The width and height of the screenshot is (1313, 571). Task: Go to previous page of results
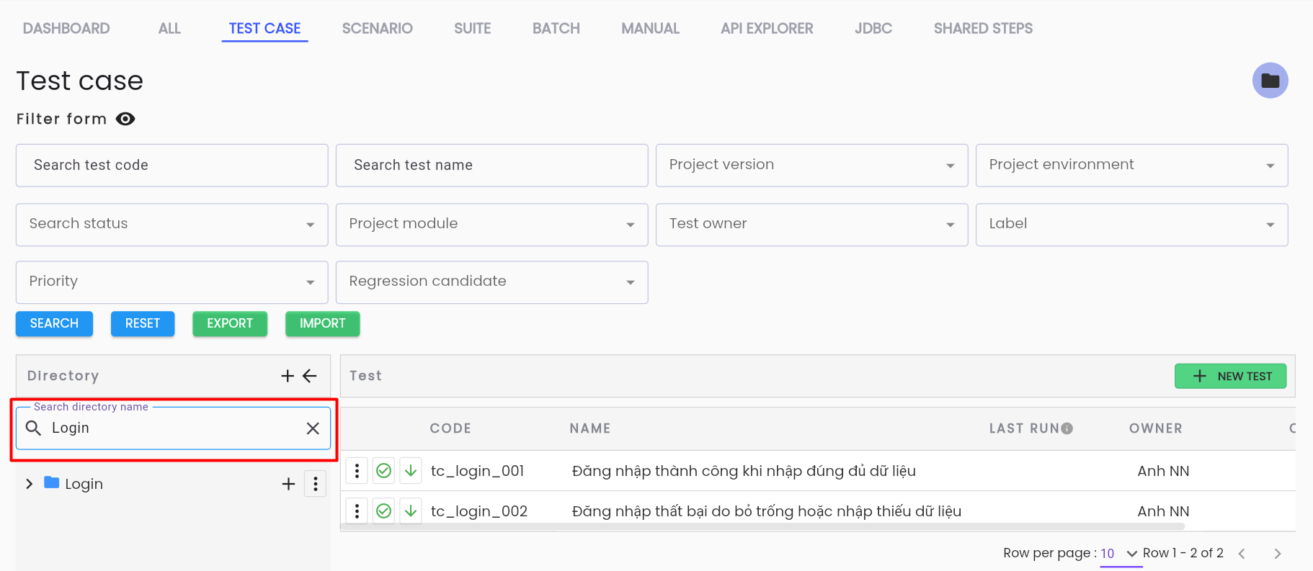pos(1242,554)
